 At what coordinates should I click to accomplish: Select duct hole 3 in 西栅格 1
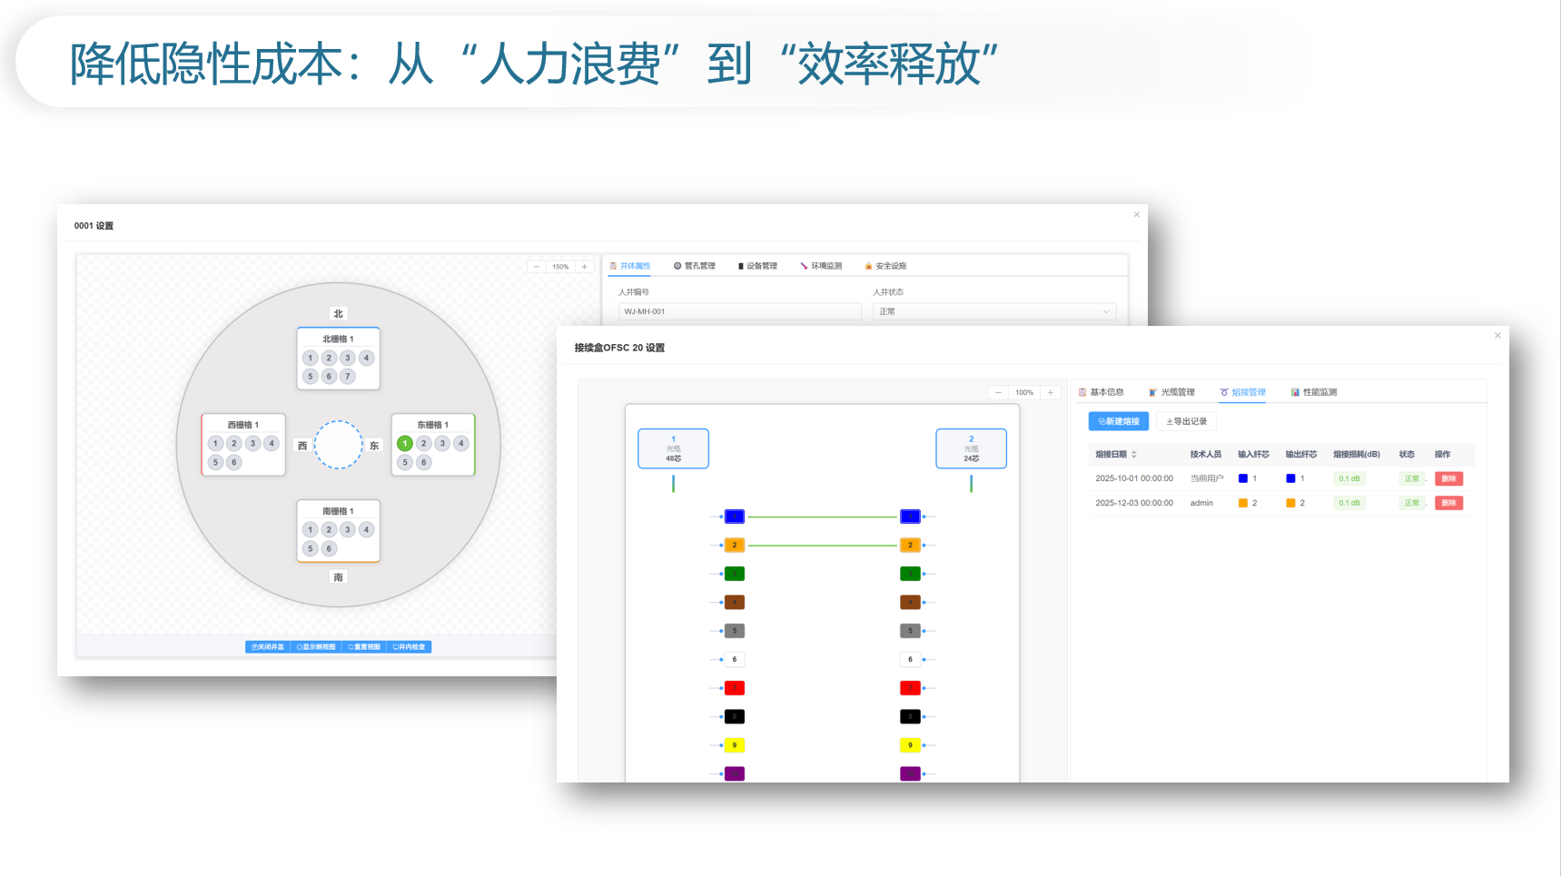(x=252, y=444)
